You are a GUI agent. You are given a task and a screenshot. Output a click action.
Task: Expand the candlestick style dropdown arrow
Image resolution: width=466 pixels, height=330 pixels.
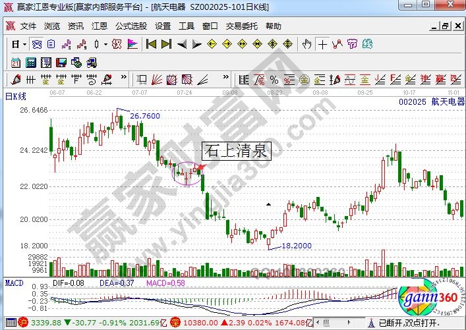pos(105,45)
